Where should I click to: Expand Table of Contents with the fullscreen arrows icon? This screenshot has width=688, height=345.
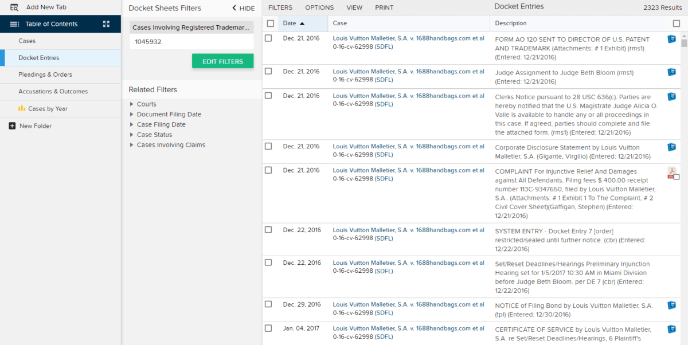[105, 23]
